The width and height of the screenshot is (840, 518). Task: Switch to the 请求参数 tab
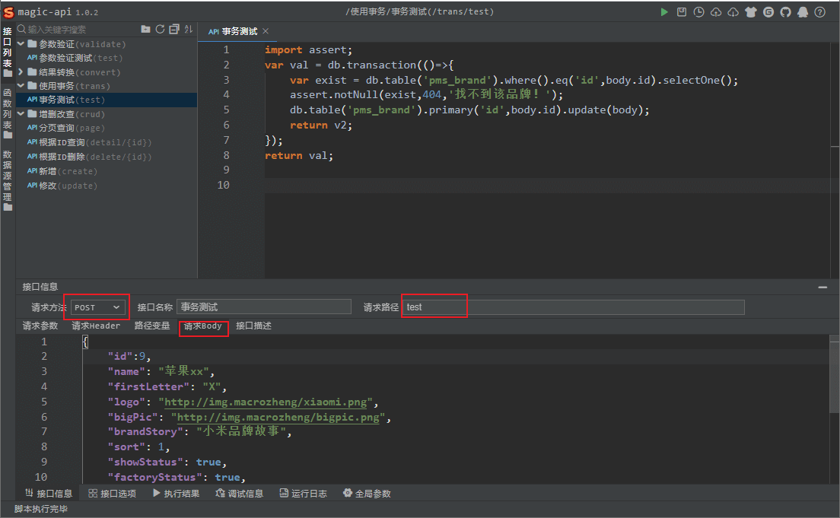click(40, 326)
